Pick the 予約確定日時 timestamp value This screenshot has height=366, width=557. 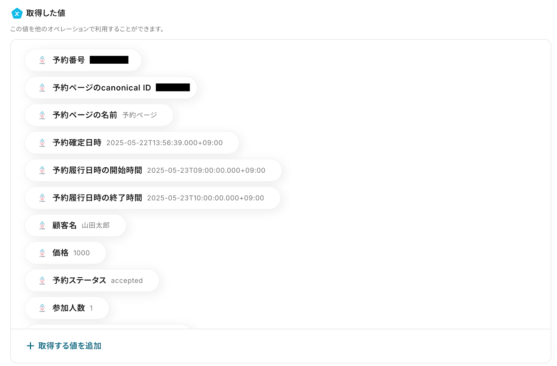[x=164, y=143]
